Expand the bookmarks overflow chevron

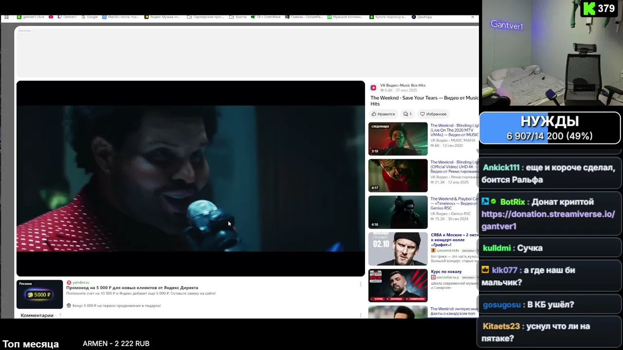472,17
